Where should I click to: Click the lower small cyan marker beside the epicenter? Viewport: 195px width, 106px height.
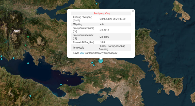point(94,65)
